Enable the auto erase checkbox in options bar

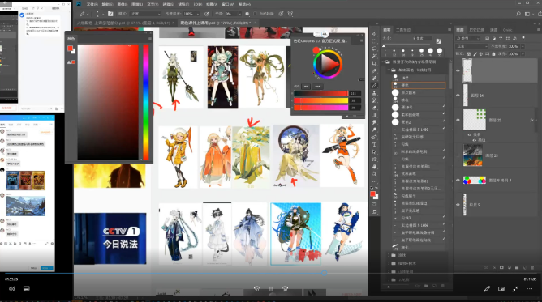click(255, 14)
